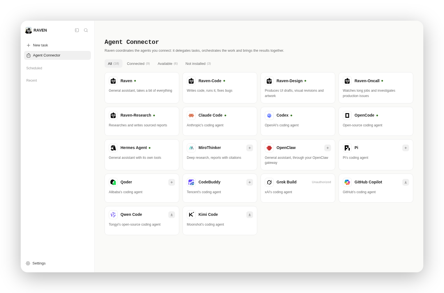
Task: Click the Qwen Code logo
Action: [113, 215]
